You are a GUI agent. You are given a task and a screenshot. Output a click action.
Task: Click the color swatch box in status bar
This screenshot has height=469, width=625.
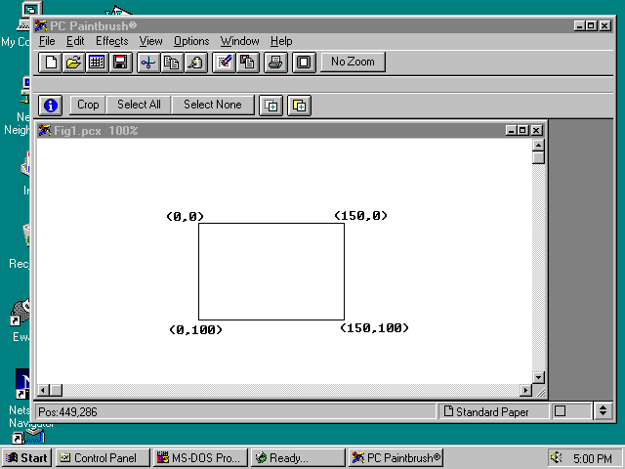(560, 410)
